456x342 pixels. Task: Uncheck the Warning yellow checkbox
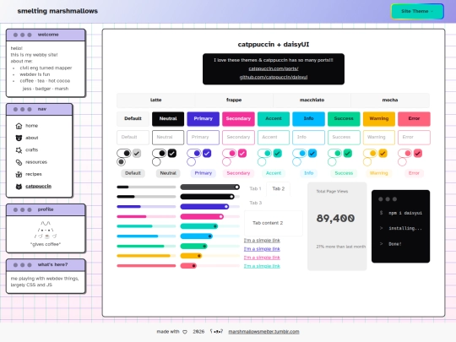point(383,153)
